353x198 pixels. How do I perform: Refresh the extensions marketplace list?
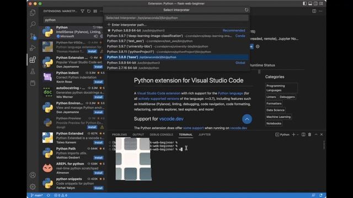tap(89, 11)
